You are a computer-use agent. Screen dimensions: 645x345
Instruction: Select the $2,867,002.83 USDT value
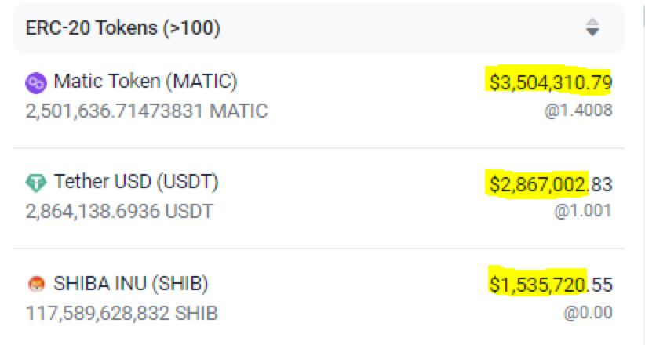pyautogui.click(x=550, y=183)
